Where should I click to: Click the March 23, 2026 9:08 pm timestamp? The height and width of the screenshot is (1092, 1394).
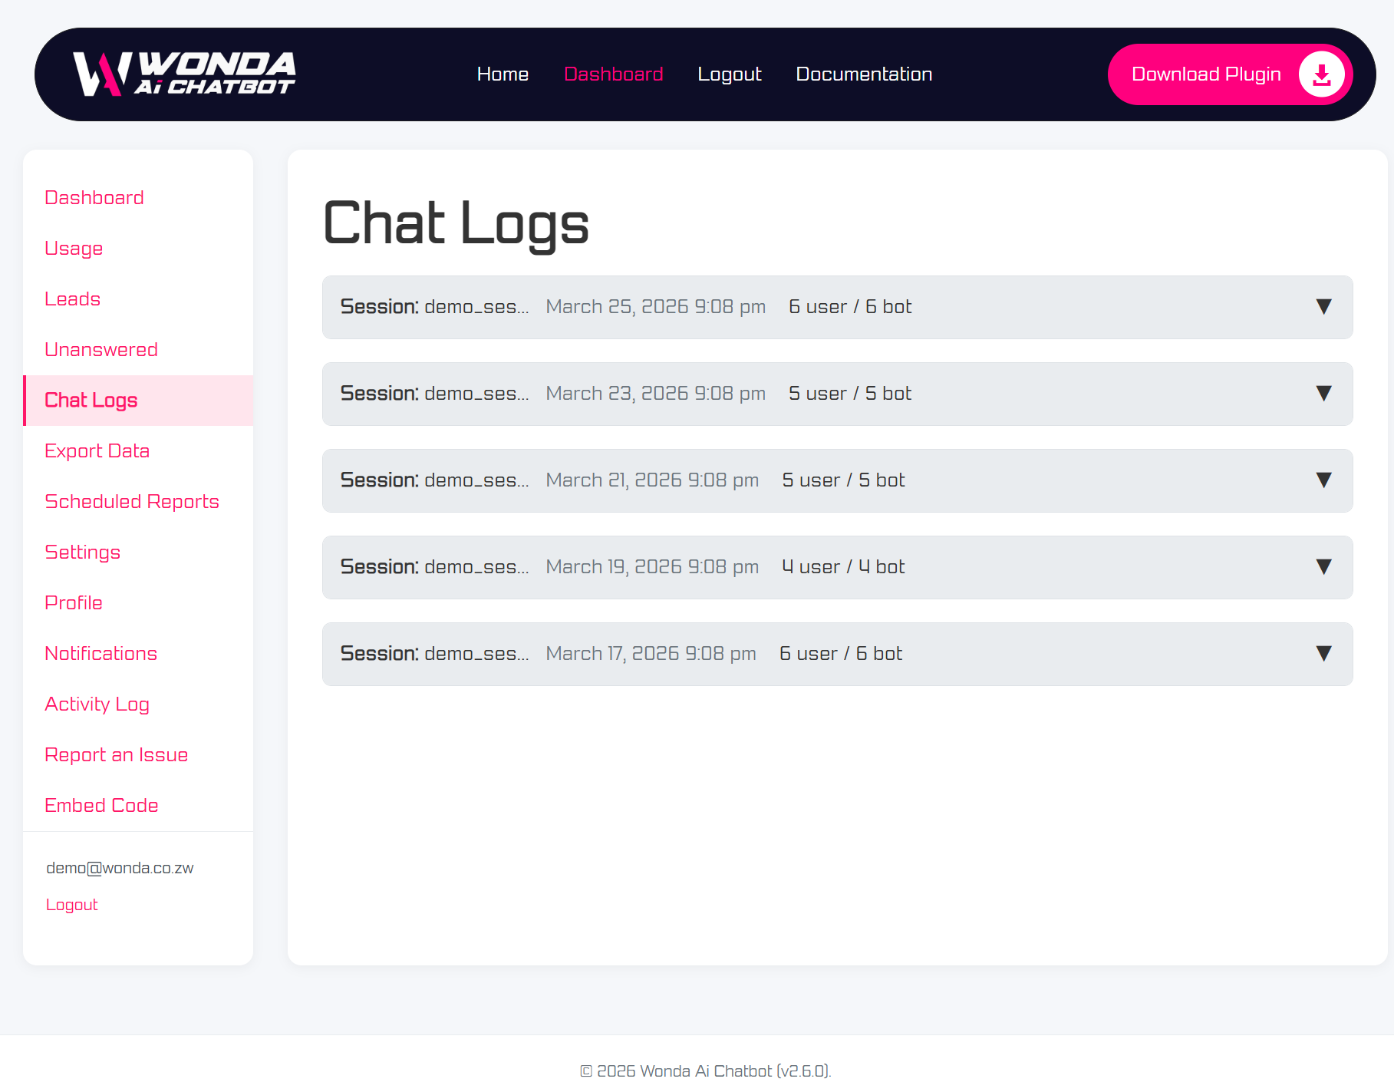655,394
